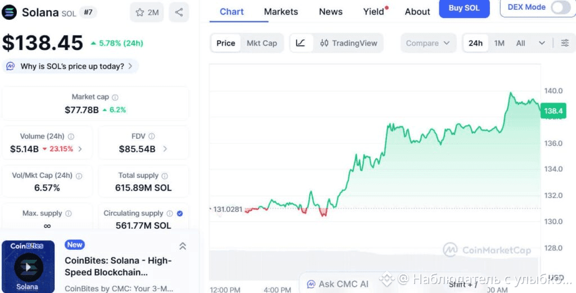Click the Max. supply info icon
Image resolution: width=576 pixels, height=293 pixels.
click(x=68, y=213)
